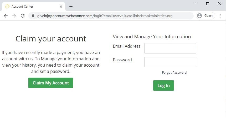Close the Chrome window
Viewport: 226px width, 118px height.
tap(220, 4)
